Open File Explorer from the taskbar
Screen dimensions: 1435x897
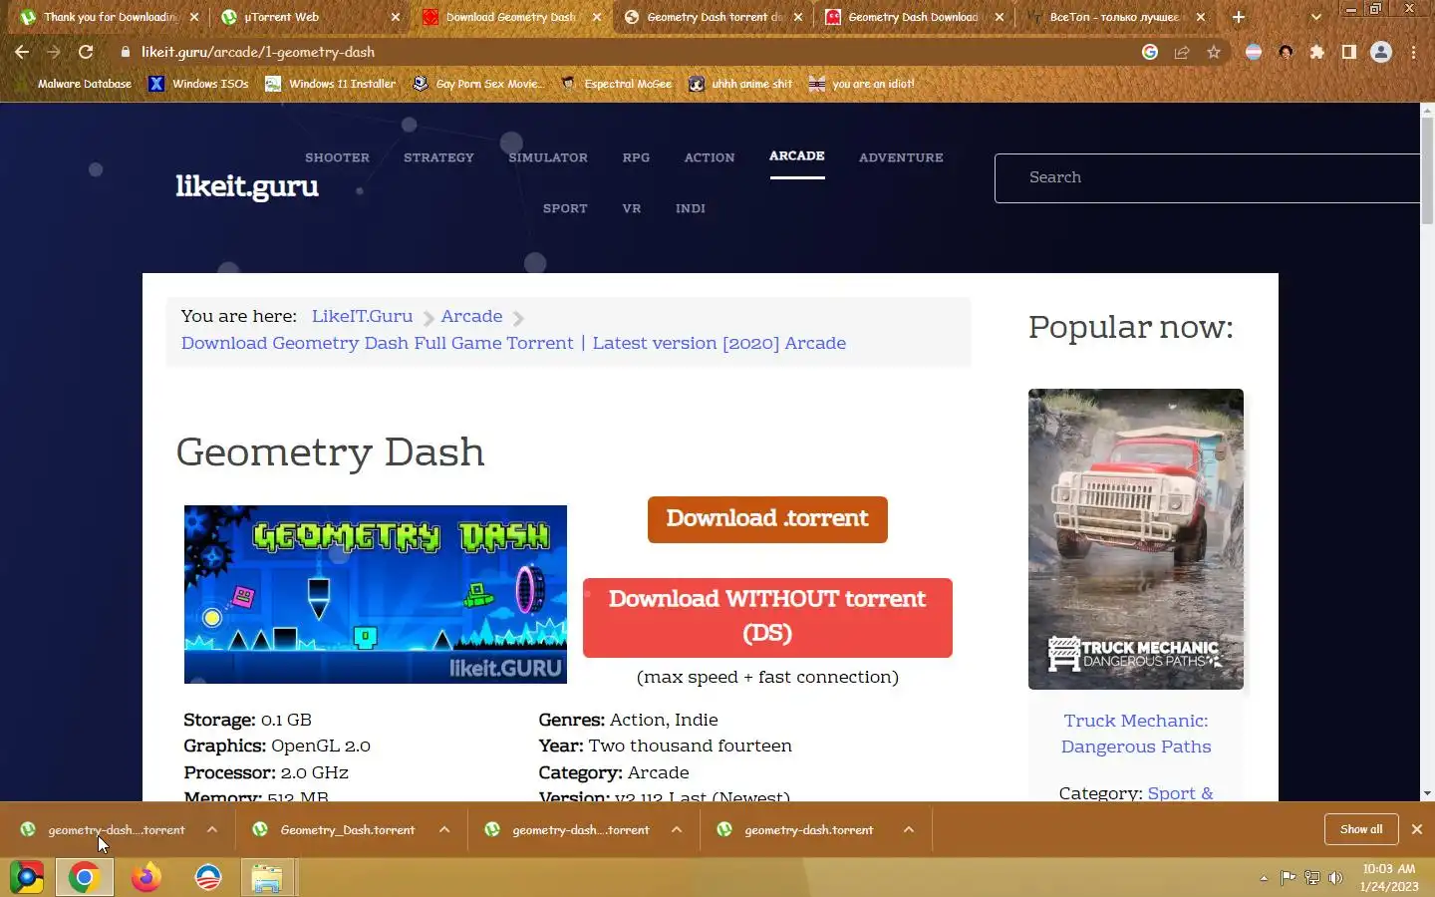(267, 877)
